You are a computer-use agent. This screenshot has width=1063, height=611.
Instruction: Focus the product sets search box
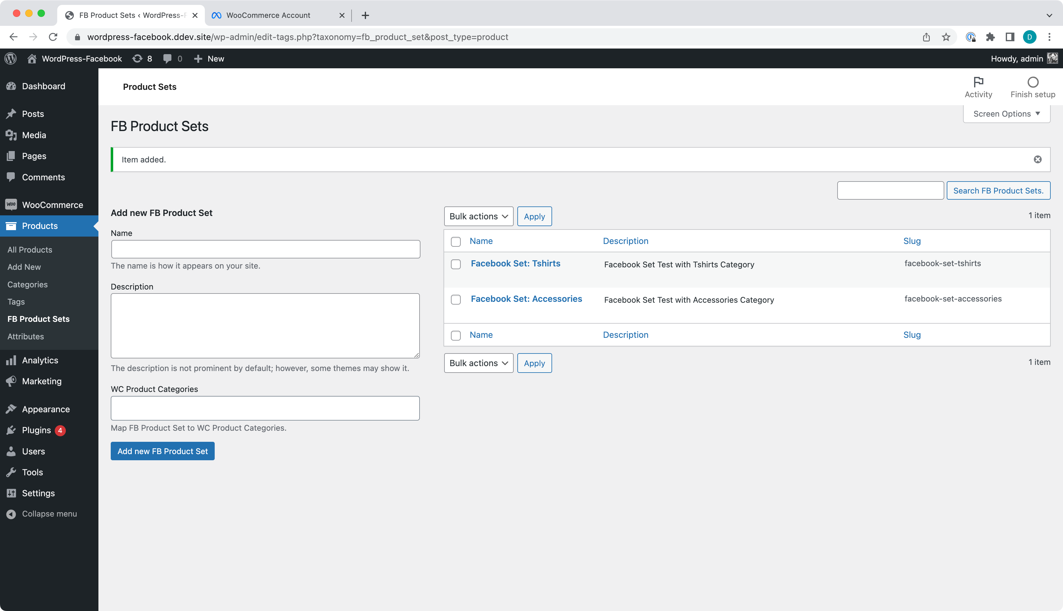890,190
